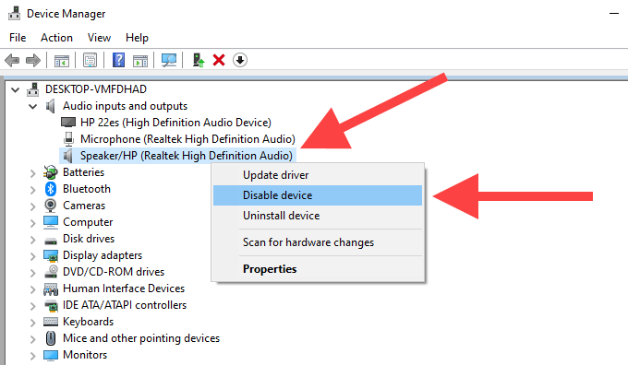The image size is (628, 365).
Task: Click the Forward arrow toolbar icon
Action: [33, 60]
